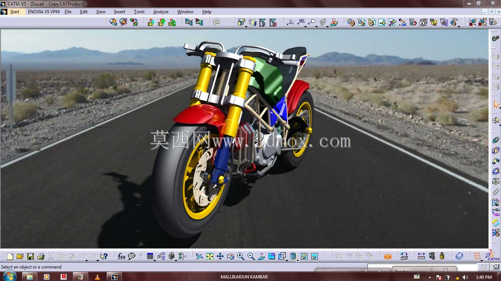Open the Formula f(x) tool

coord(121,256)
